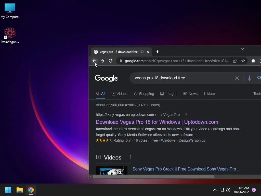
Task: View site info via the lock icon
Action: pos(121,61)
